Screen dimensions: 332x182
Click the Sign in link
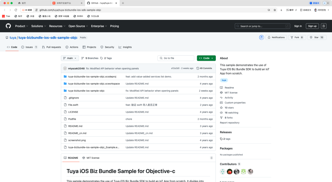[298, 26]
